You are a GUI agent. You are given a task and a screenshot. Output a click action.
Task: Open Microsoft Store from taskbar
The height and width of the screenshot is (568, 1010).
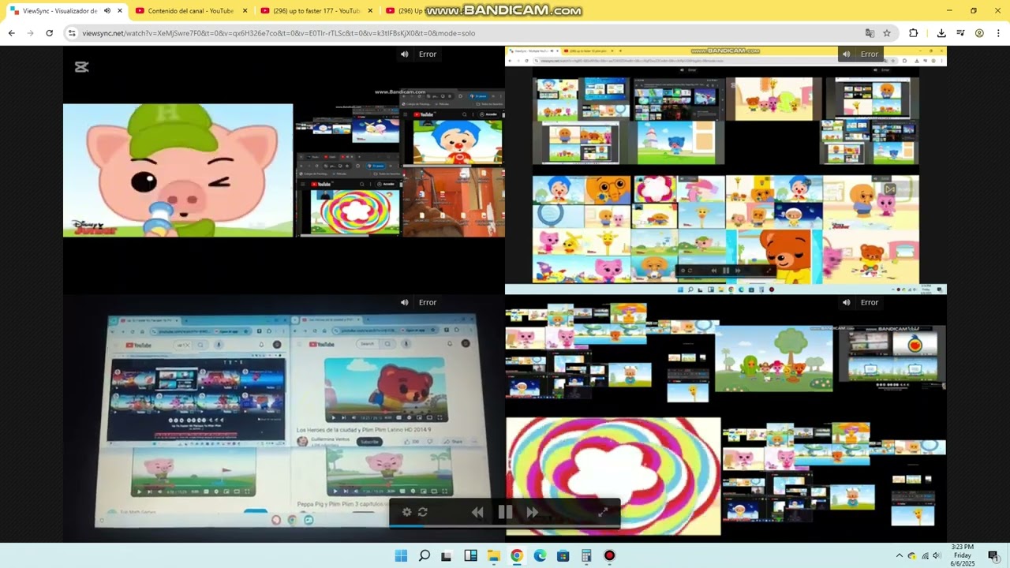click(563, 555)
